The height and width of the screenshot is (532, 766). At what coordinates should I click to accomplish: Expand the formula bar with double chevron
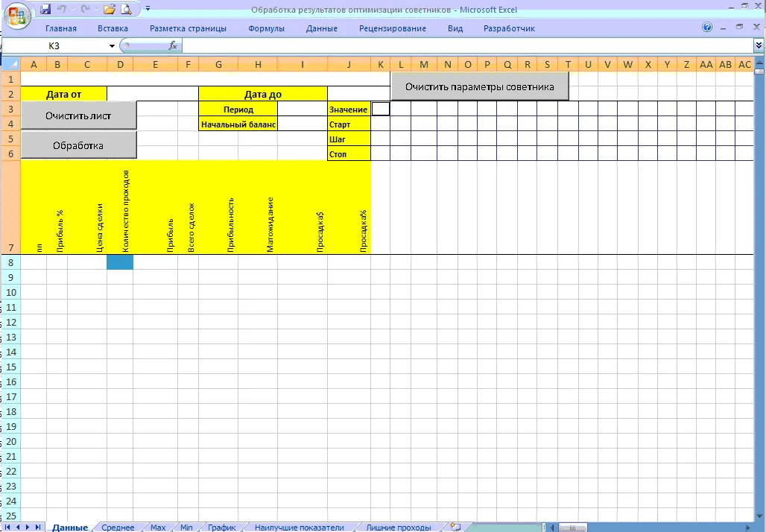coord(759,45)
